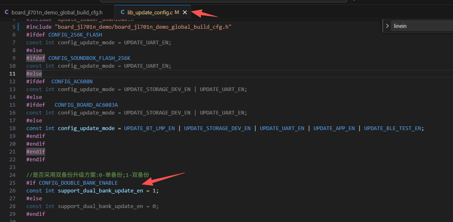This screenshot has height=222, width=453.
Task: Click the highlighted #endif on line 21
Action: click(x=36, y=152)
